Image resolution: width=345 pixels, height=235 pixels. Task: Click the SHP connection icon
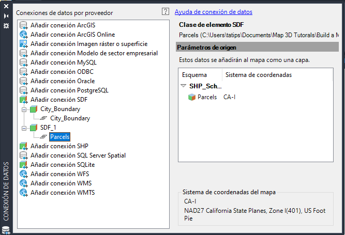[23, 146]
